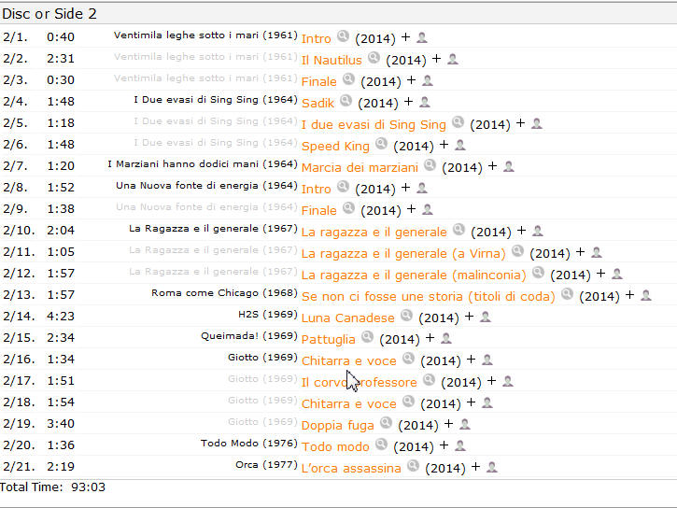677x508 pixels.
Task: Expand plus sign on track 2/9 Finale
Action: pyautogui.click(x=411, y=209)
